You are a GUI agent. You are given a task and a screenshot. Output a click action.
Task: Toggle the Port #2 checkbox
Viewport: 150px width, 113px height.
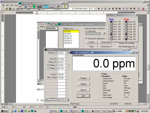pyautogui.click(x=111, y=24)
